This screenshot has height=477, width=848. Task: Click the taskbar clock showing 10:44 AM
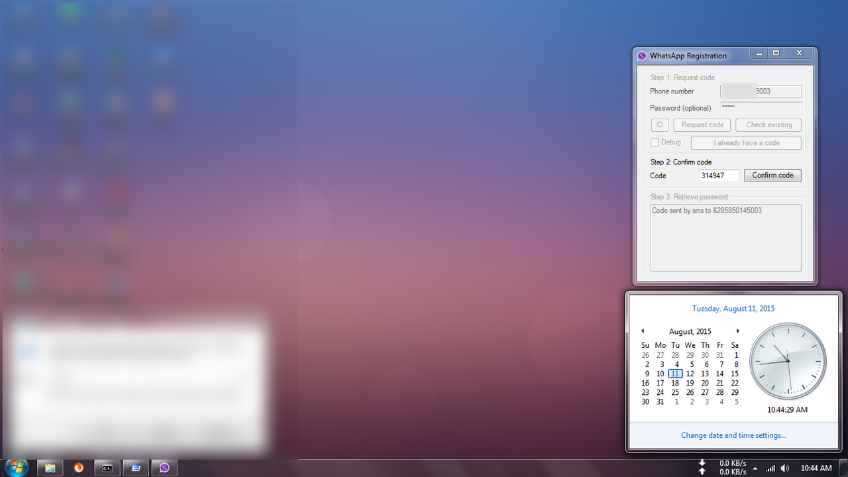click(816, 468)
